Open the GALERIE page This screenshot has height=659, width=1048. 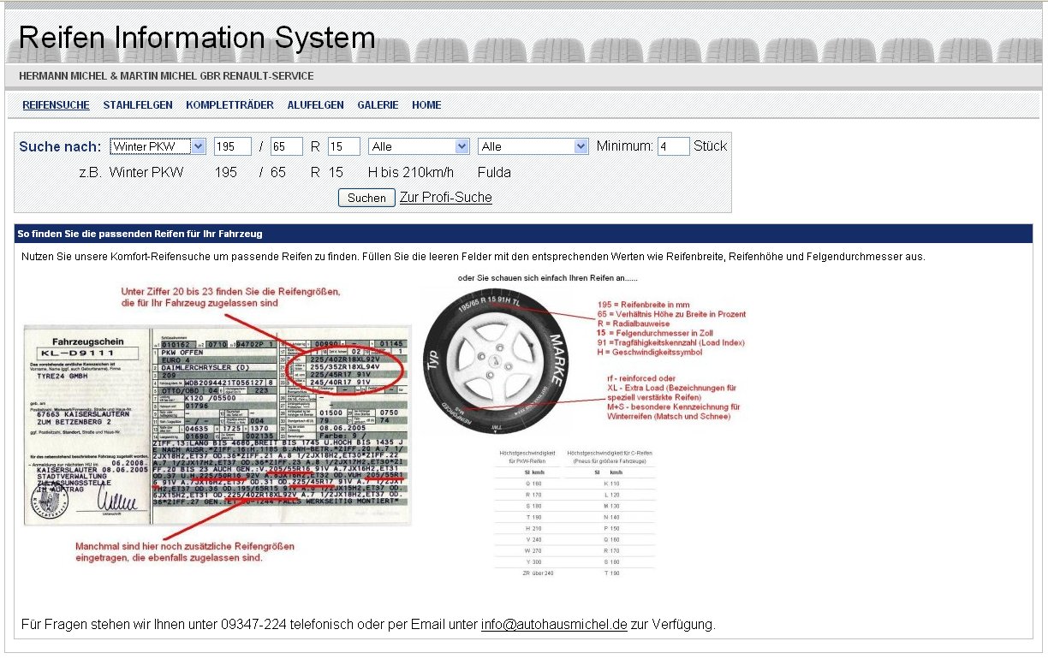pos(378,105)
